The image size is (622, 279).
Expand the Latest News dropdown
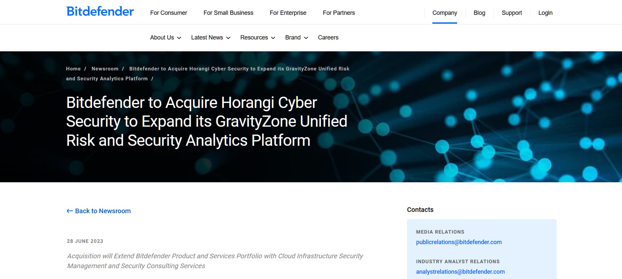click(x=211, y=38)
